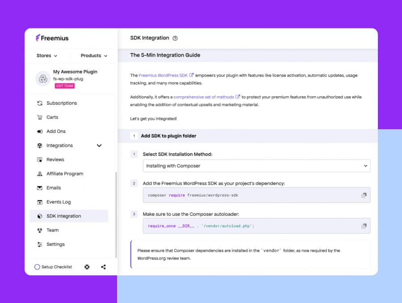Toggle the Setup Checklist circle
The height and width of the screenshot is (303, 402).
(37, 267)
